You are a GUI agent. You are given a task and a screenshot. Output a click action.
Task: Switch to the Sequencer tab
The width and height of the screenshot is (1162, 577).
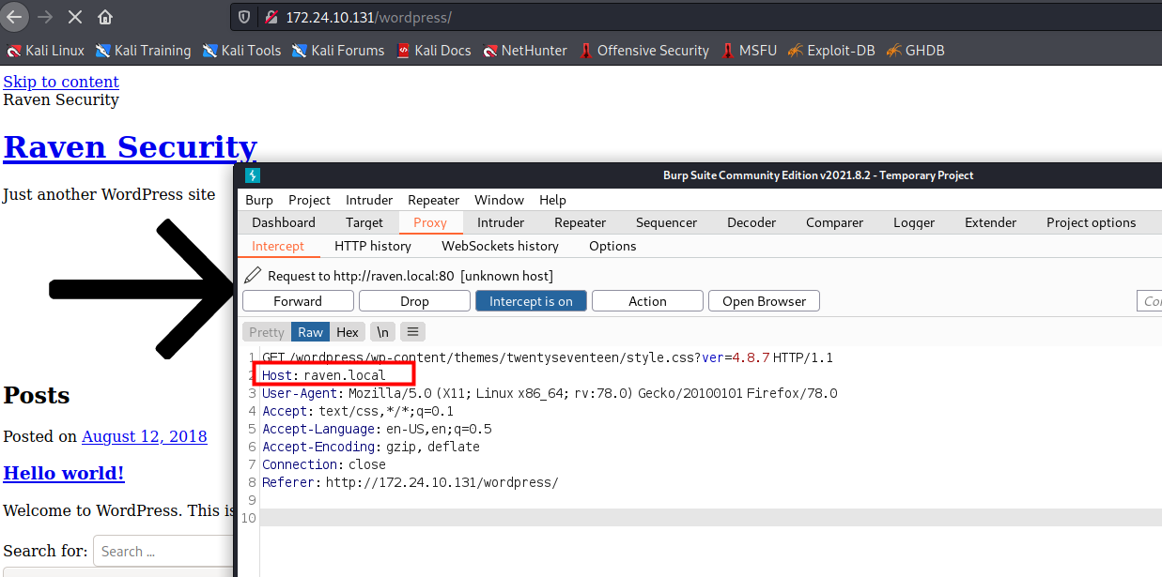[666, 222]
